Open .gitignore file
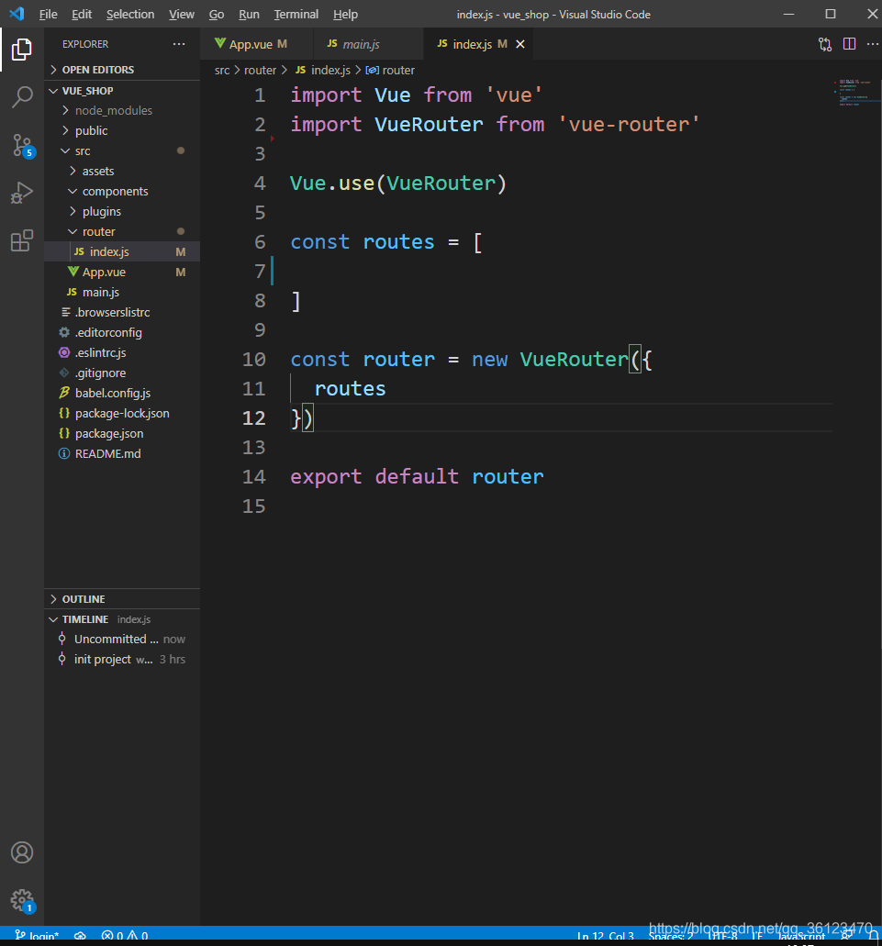The image size is (882, 946). coord(122,373)
